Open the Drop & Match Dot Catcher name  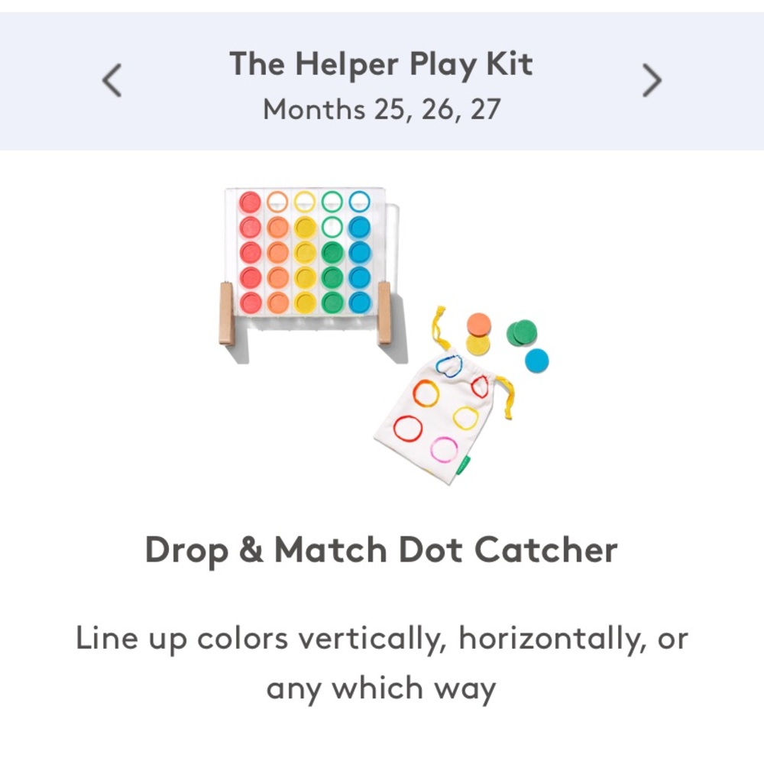point(382,549)
